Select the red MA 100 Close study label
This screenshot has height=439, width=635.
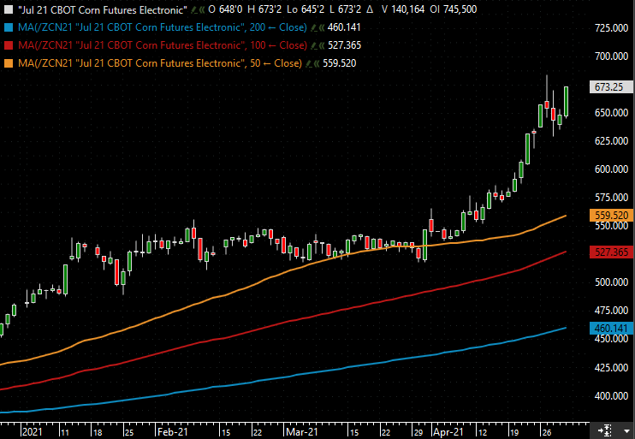point(163,45)
